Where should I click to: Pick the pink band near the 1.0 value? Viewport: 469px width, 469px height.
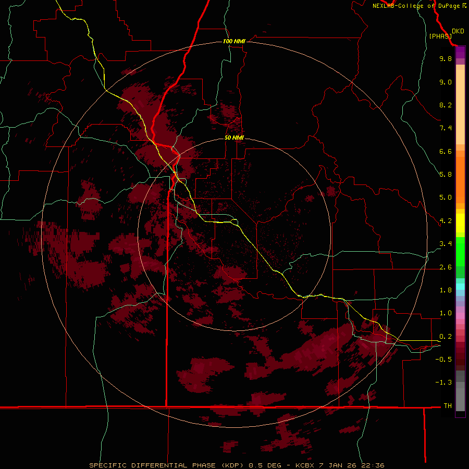point(460,316)
